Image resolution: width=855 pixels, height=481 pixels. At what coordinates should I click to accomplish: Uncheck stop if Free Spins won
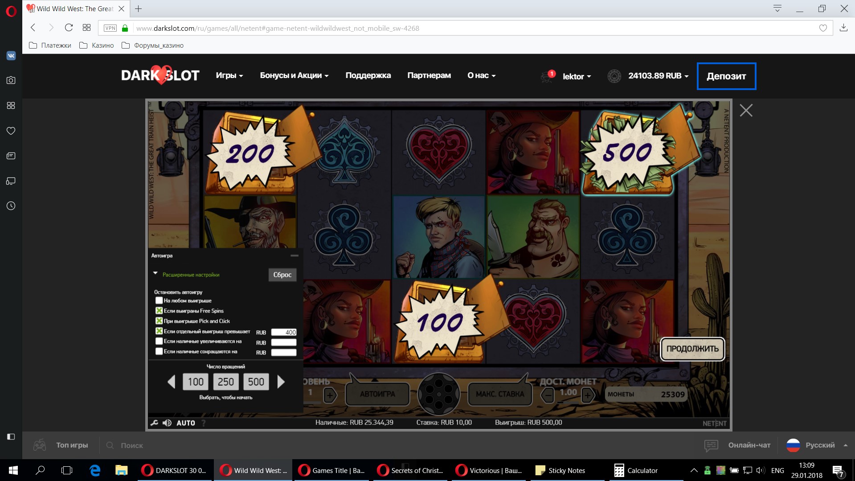[159, 311]
